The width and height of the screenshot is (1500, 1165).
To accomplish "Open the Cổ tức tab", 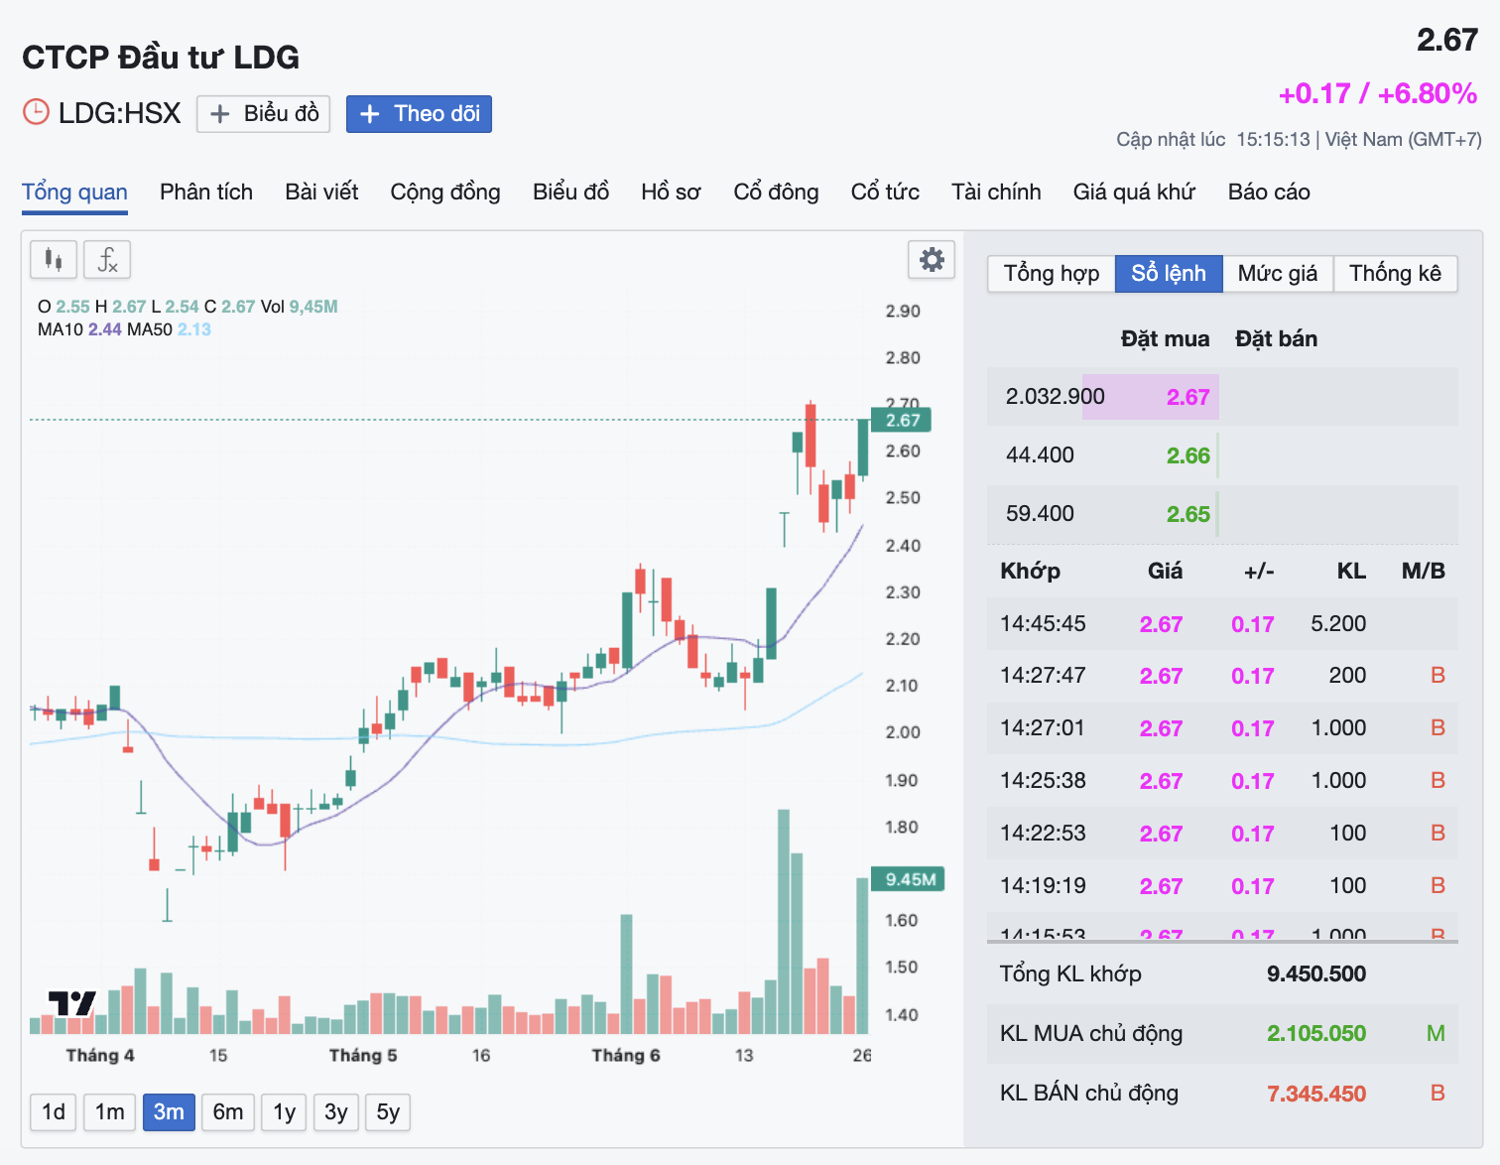I will [x=885, y=192].
